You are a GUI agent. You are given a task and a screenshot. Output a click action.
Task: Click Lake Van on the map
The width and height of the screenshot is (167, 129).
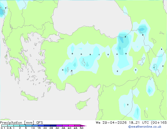point(141,62)
